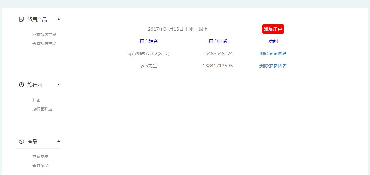This screenshot has width=370, height=175.
Task: Click the yen icon beside 商品
Action: pos(21,141)
